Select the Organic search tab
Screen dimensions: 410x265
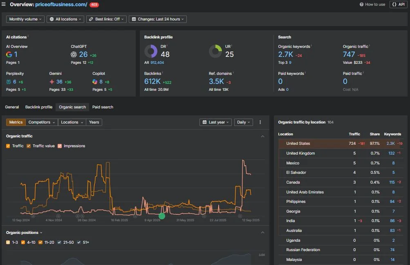click(x=72, y=107)
